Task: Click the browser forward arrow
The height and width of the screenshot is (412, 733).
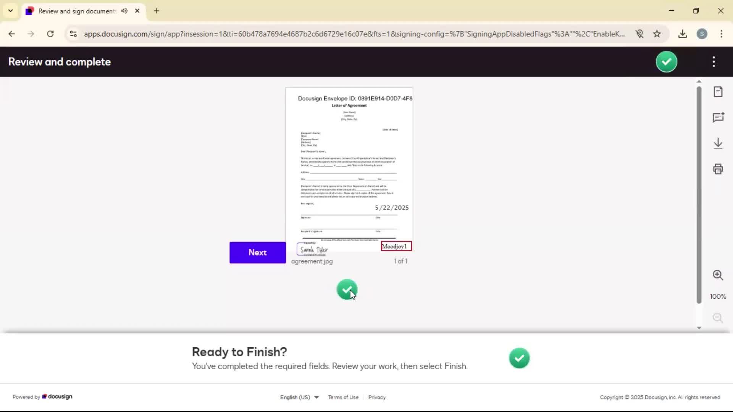Action: [31, 34]
